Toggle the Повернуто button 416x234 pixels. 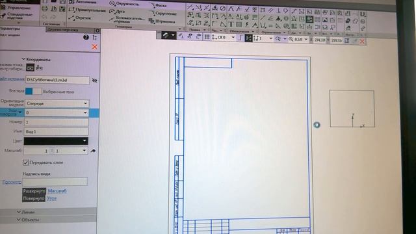tap(34, 198)
